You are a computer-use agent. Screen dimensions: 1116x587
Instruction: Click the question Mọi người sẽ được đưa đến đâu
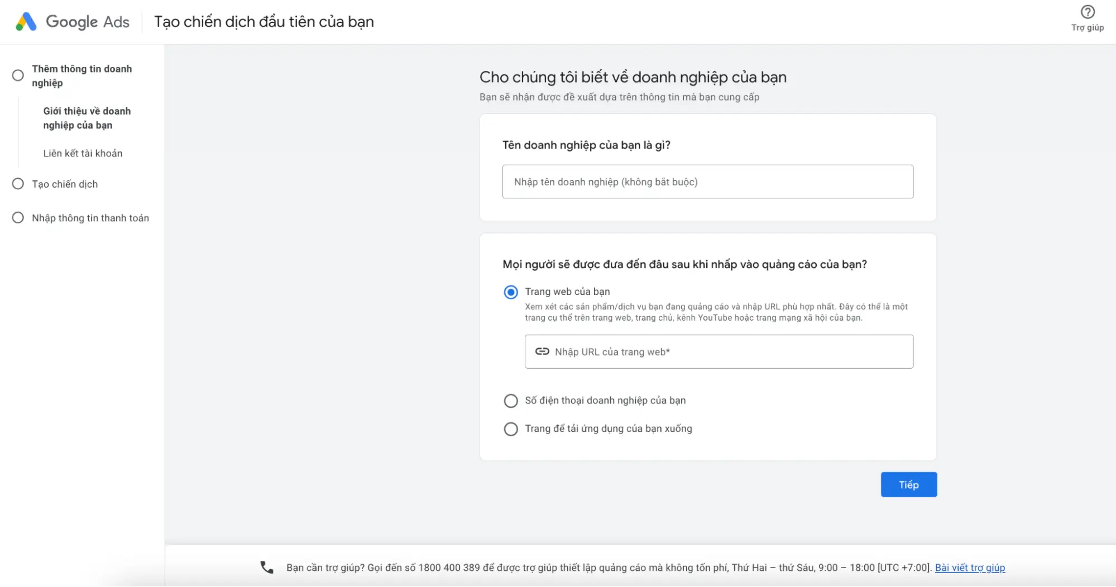click(x=684, y=264)
